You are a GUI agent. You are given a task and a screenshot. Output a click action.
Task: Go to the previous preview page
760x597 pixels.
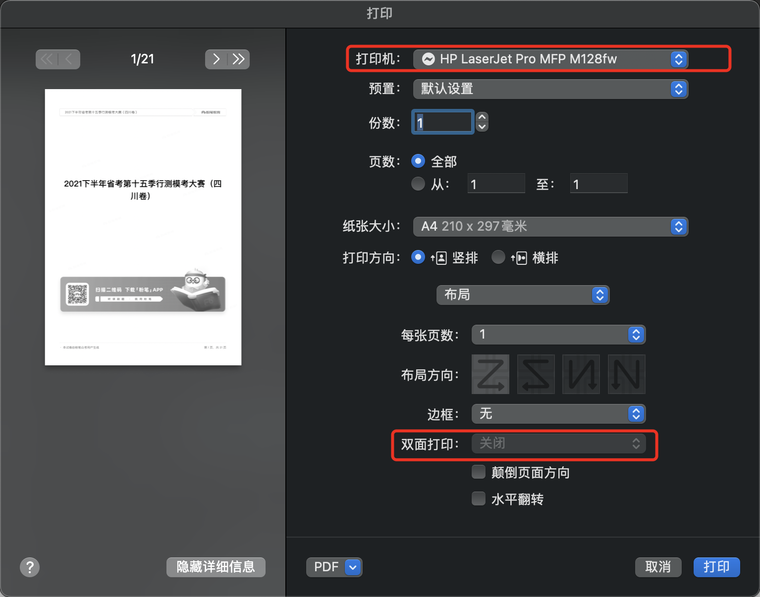coord(69,59)
